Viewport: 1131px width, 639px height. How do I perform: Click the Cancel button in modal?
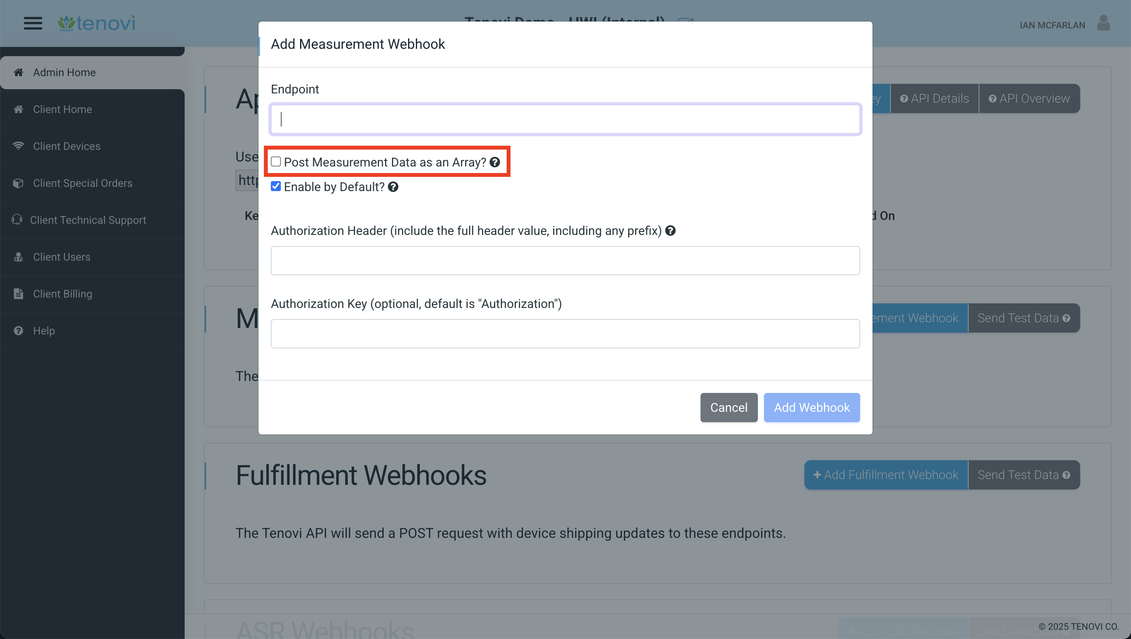click(x=729, y=407)
